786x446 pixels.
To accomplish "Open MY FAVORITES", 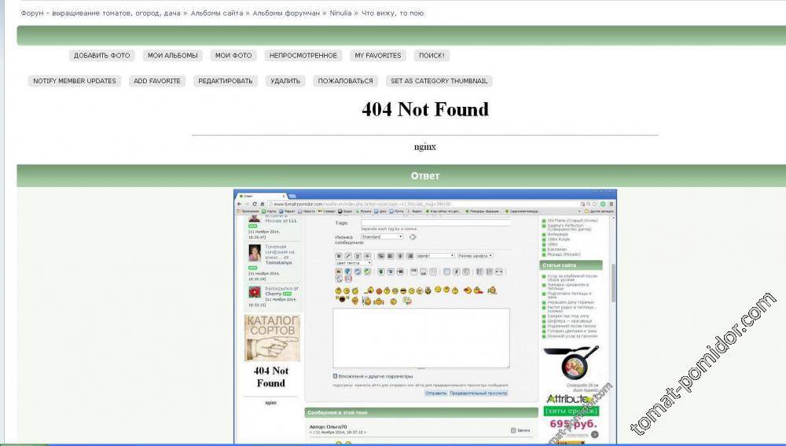I will 377,56.
